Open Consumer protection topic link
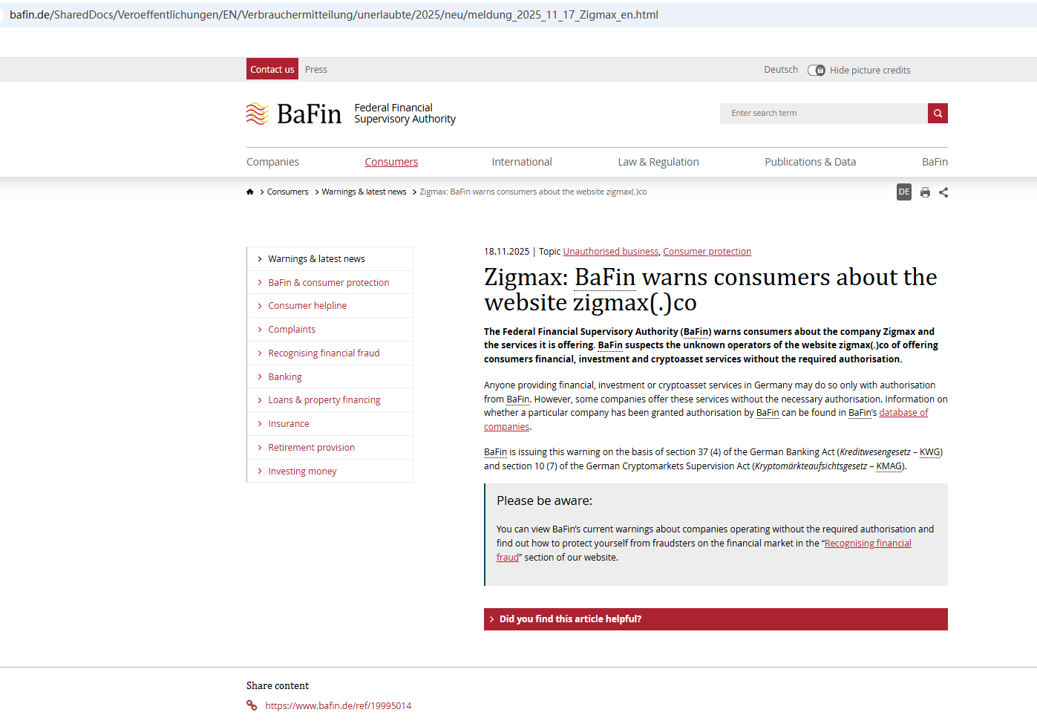The image size is (1037, 721). [x=707, y=252]
